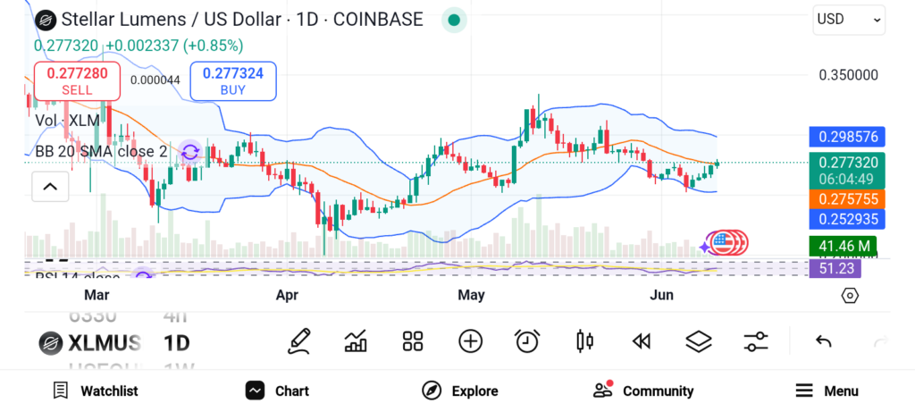Open the Community tab

click(643, 391)
